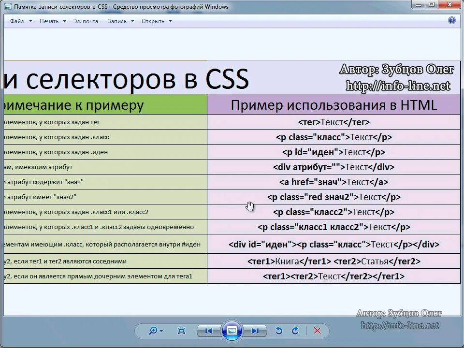Click the cell '<p id="иден">Текст</p>'
The width and height of the screenshot is (464, 348).
(334, 152)
